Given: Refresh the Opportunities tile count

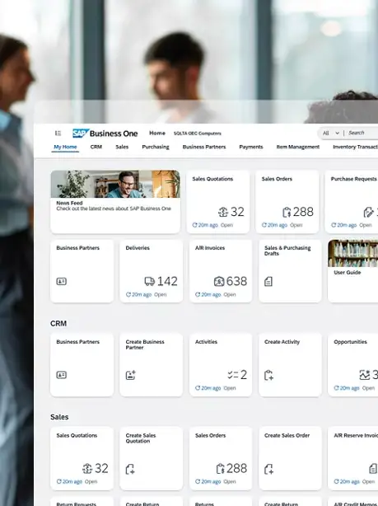Looking at the screenshot, I should click(336, 388).
